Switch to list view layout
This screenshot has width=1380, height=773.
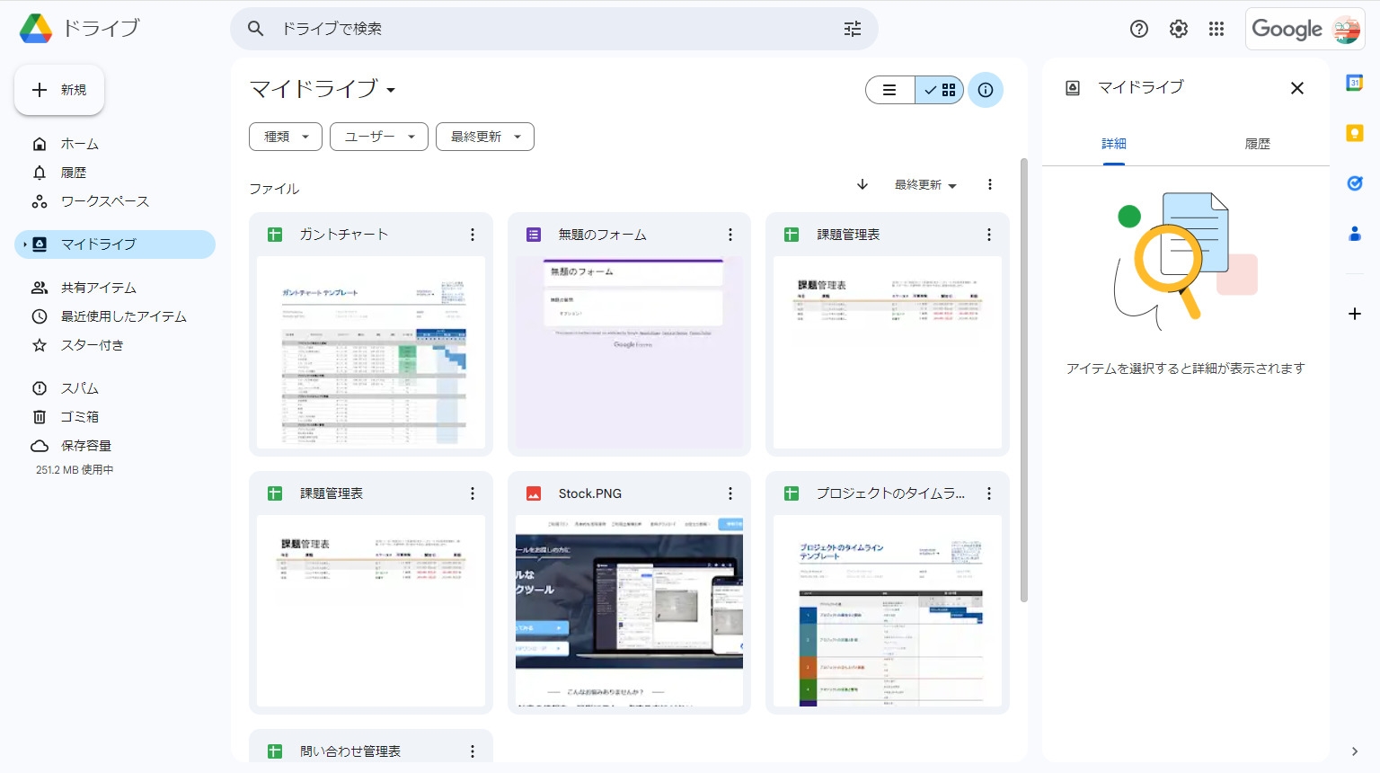coord(889,90)
